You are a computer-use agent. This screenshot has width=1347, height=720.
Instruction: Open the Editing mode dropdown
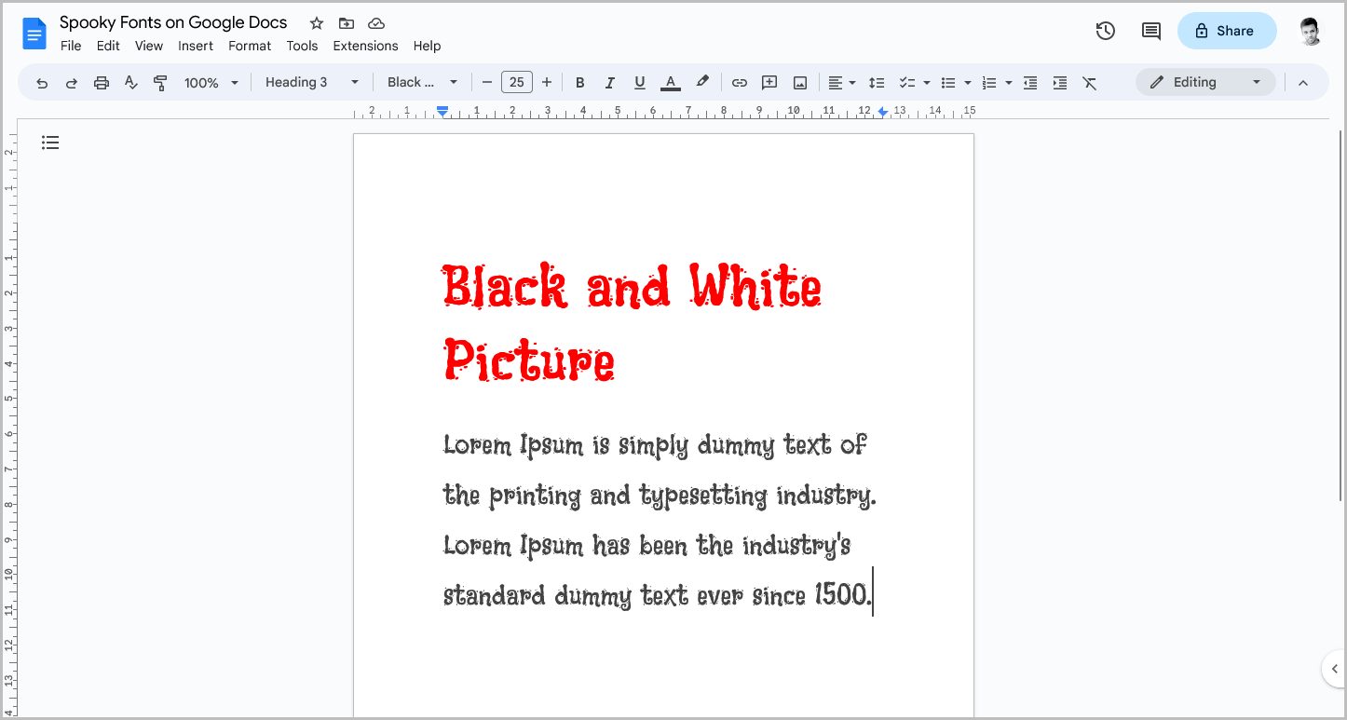pos(1205,82)
